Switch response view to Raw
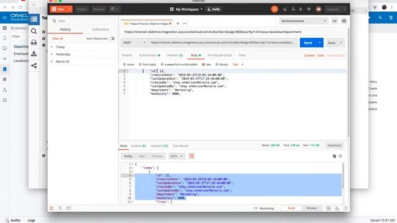 tap(142, 156)
